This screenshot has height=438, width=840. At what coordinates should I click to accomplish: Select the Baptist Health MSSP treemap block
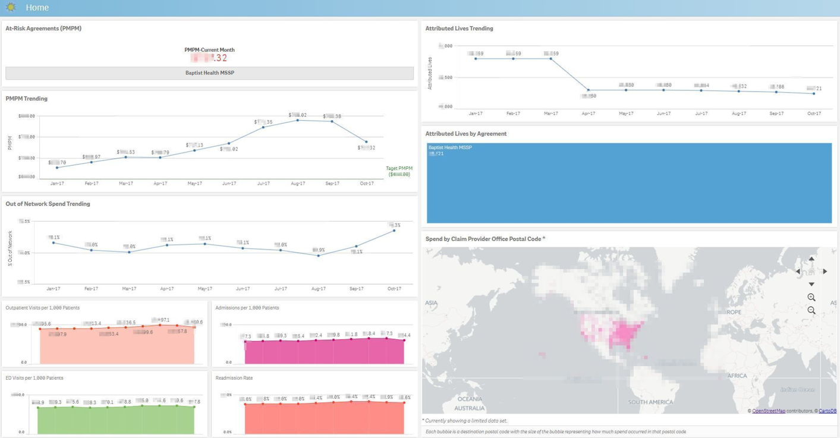[x=630, y=182]
